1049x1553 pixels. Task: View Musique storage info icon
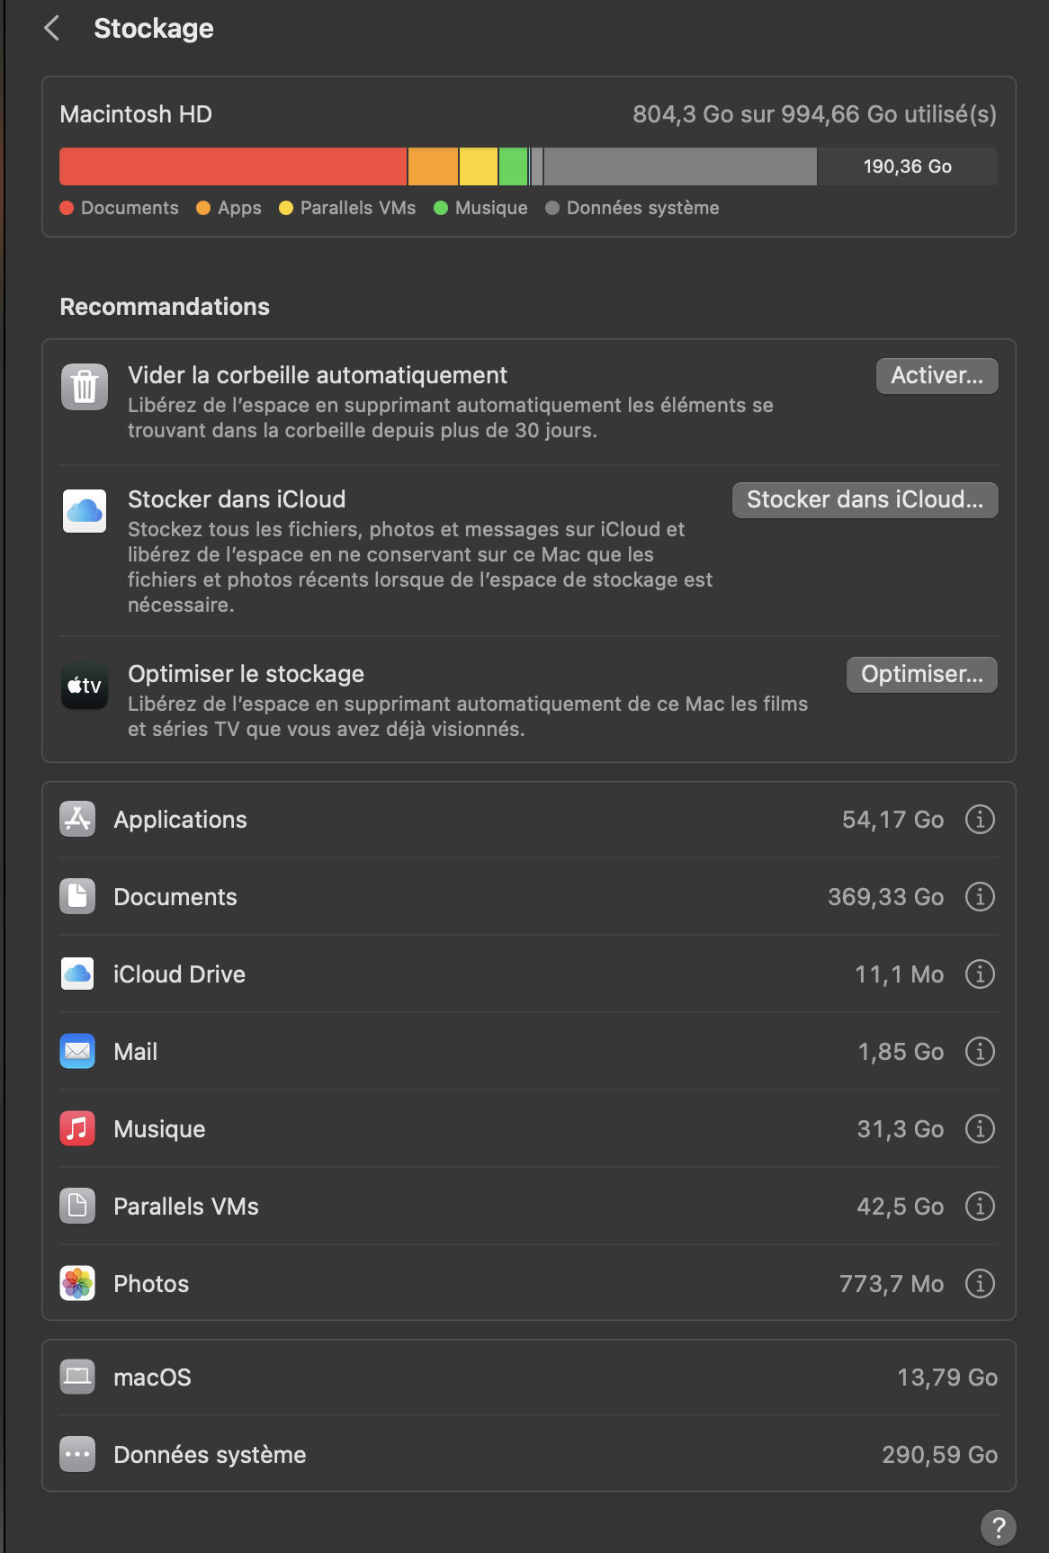click(x=979, y=1129)
